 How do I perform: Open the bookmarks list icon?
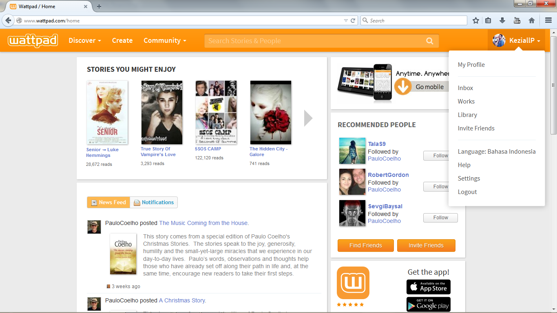click(x=488, y=20)
